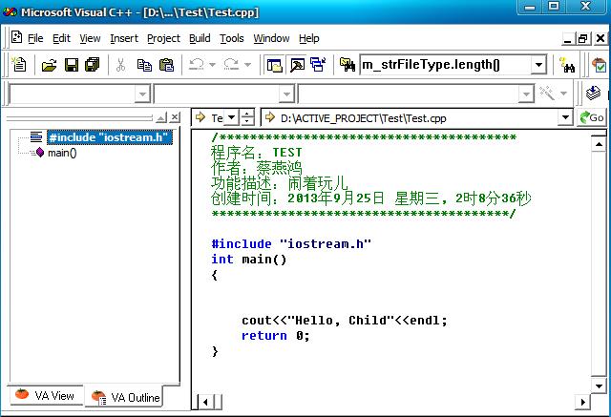Viewport: 611px width, 417px height.
Task: Open the File menu
Action: [x=35, y=38]
